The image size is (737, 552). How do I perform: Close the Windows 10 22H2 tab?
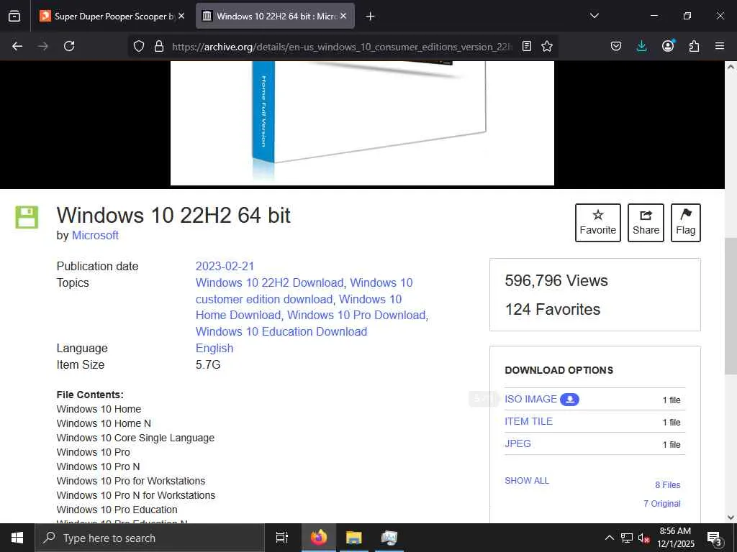pos(343,16)
